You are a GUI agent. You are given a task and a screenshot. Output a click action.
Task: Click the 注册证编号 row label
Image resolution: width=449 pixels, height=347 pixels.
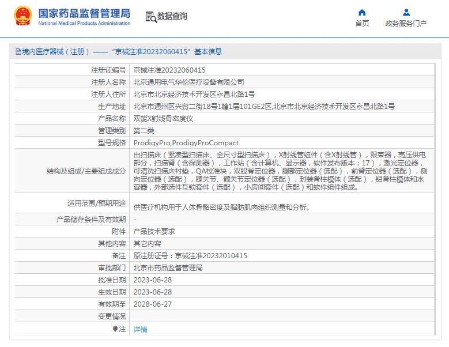point(108,70)
